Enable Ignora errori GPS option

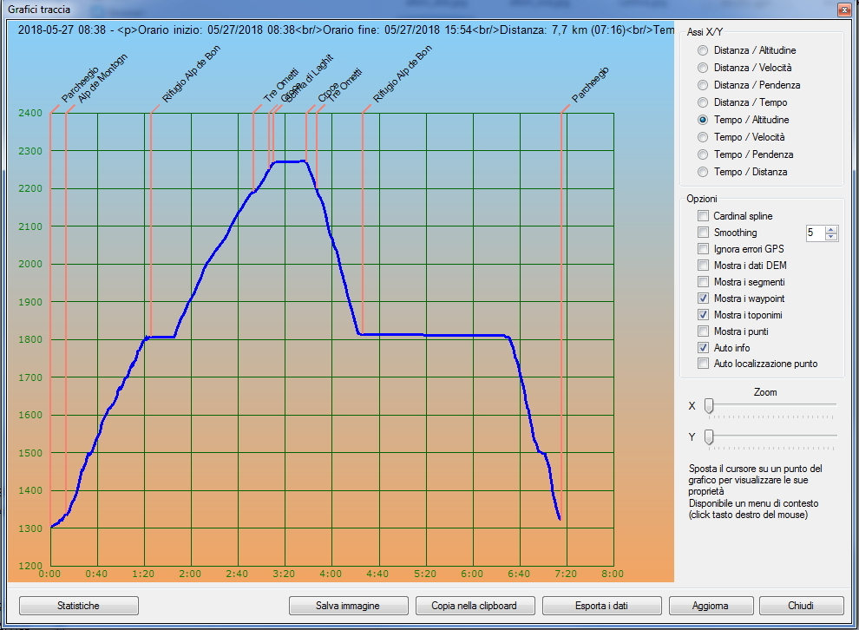703,249
